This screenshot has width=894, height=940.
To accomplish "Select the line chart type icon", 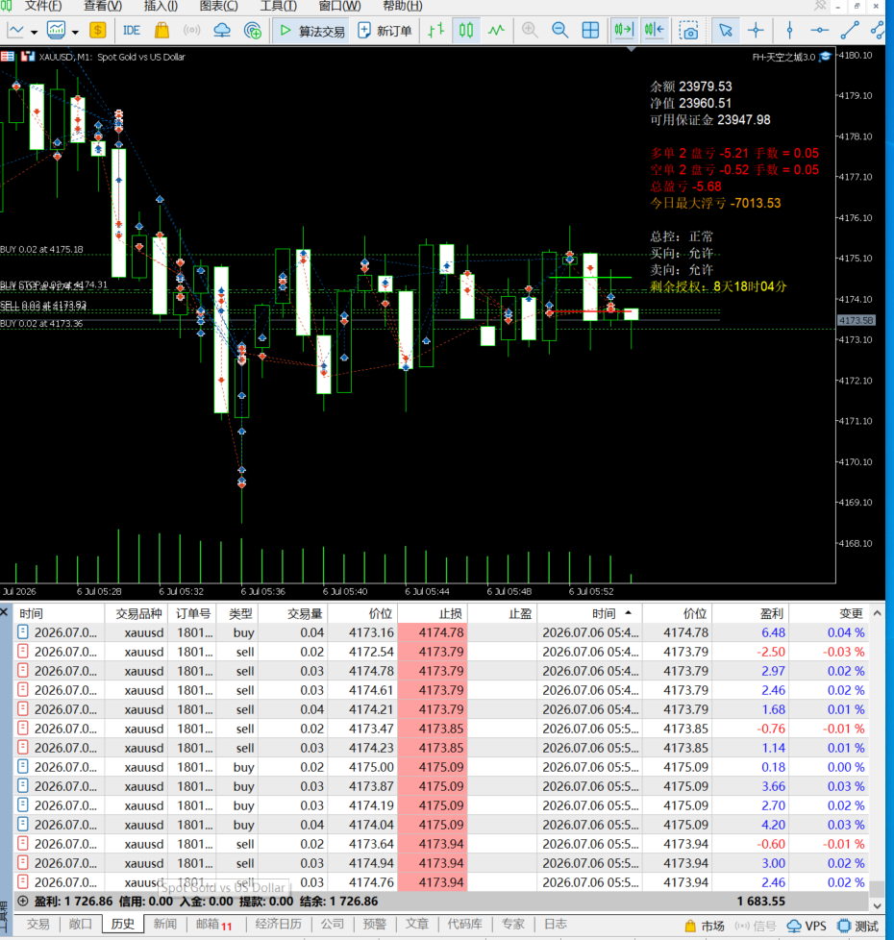I will tap(496, 30).
